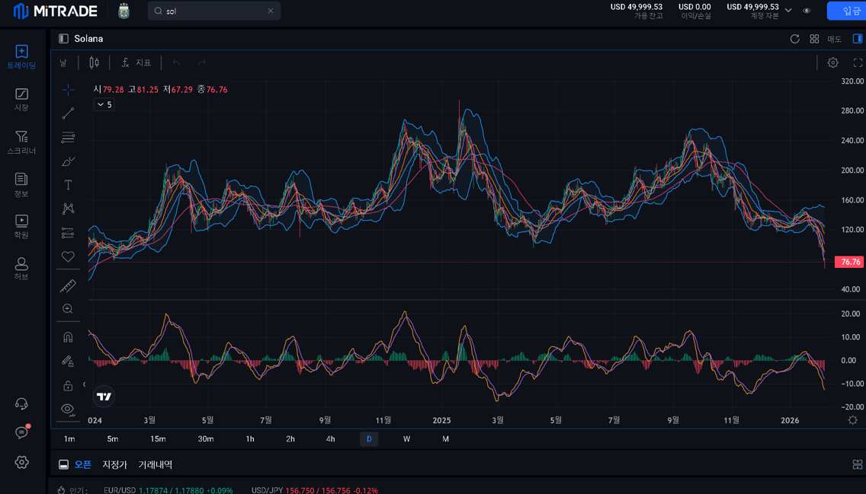
Task: Open the 날 timeframe dropdown in chart toolbar
Action: [63, 62]
